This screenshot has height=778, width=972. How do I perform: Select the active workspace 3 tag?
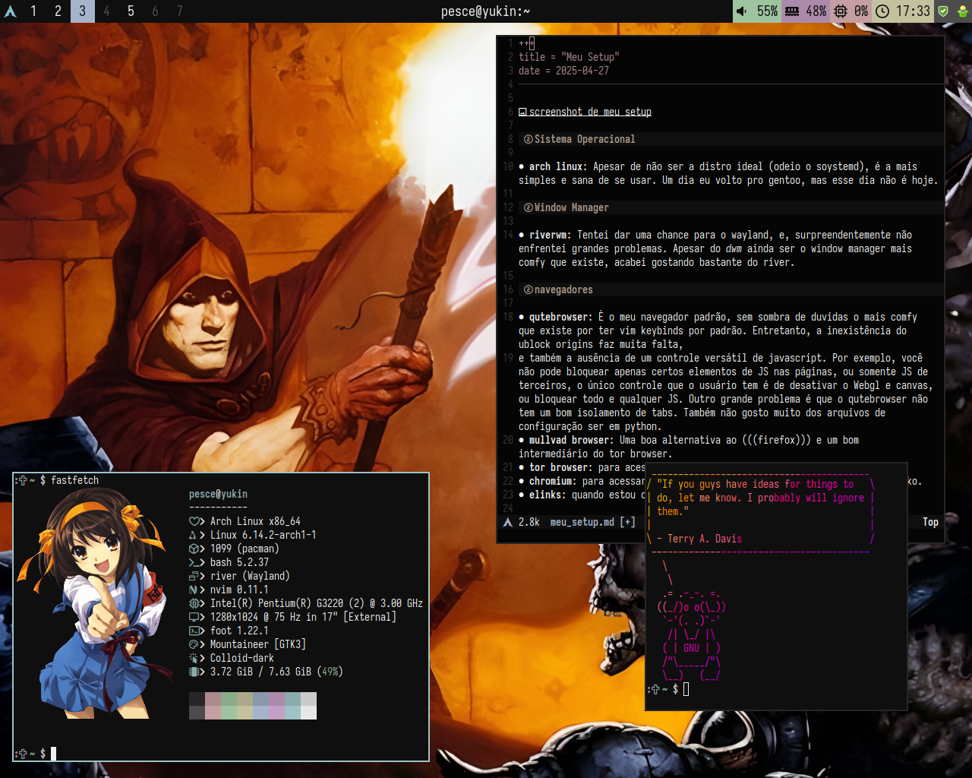pos(82,11)
